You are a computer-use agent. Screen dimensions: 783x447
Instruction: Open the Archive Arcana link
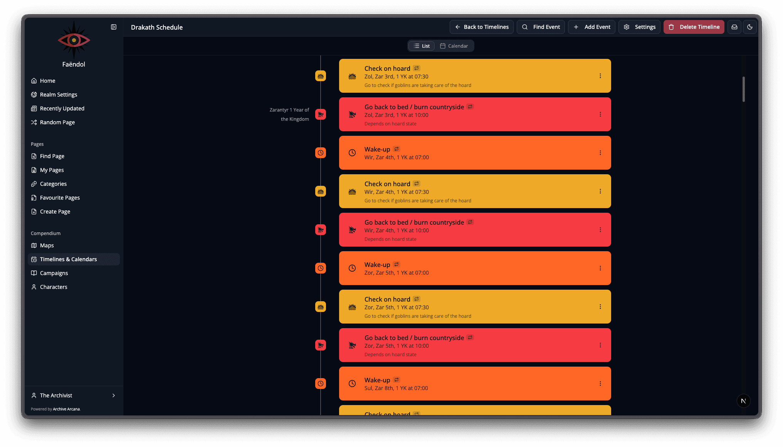(x=66, y=409)
